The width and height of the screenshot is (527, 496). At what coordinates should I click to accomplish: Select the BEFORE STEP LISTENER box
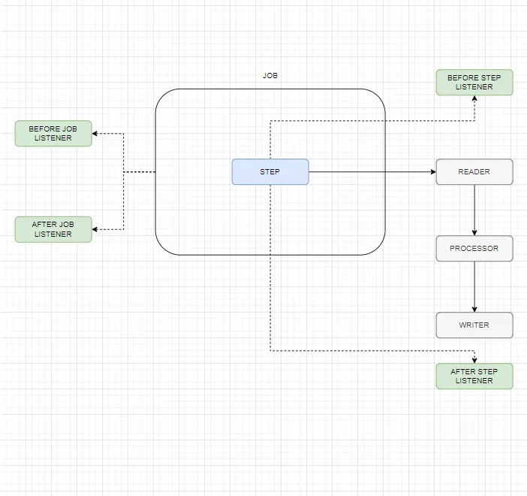point(474,83)
